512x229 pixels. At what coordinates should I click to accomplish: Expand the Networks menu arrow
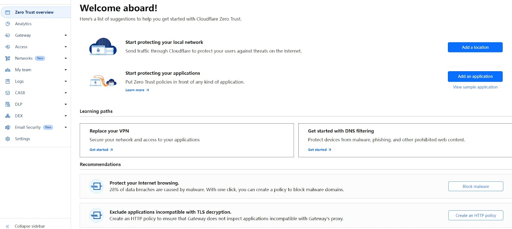point(66,58)
